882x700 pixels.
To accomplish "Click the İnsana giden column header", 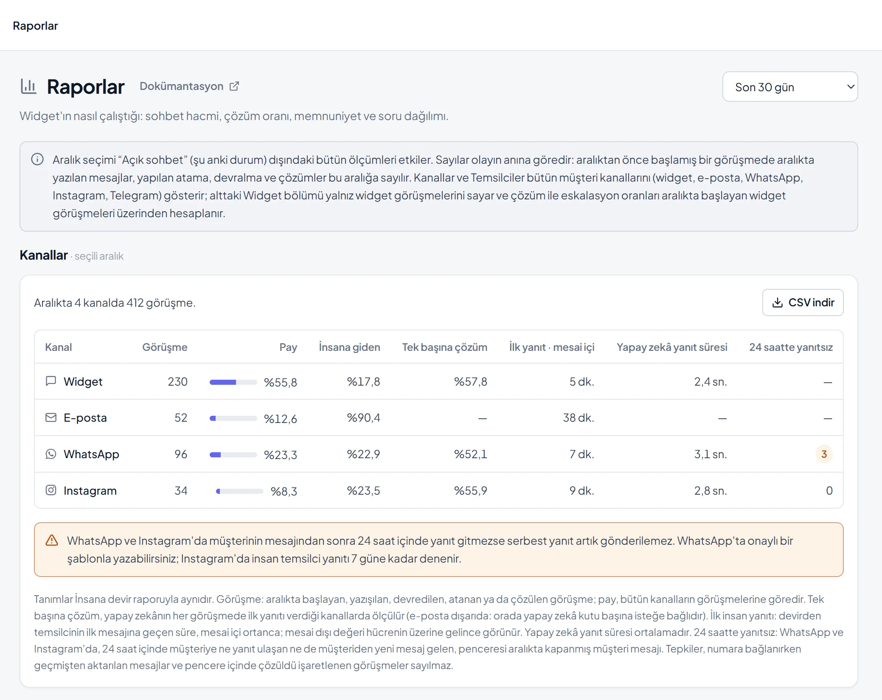I will (349, 347).
